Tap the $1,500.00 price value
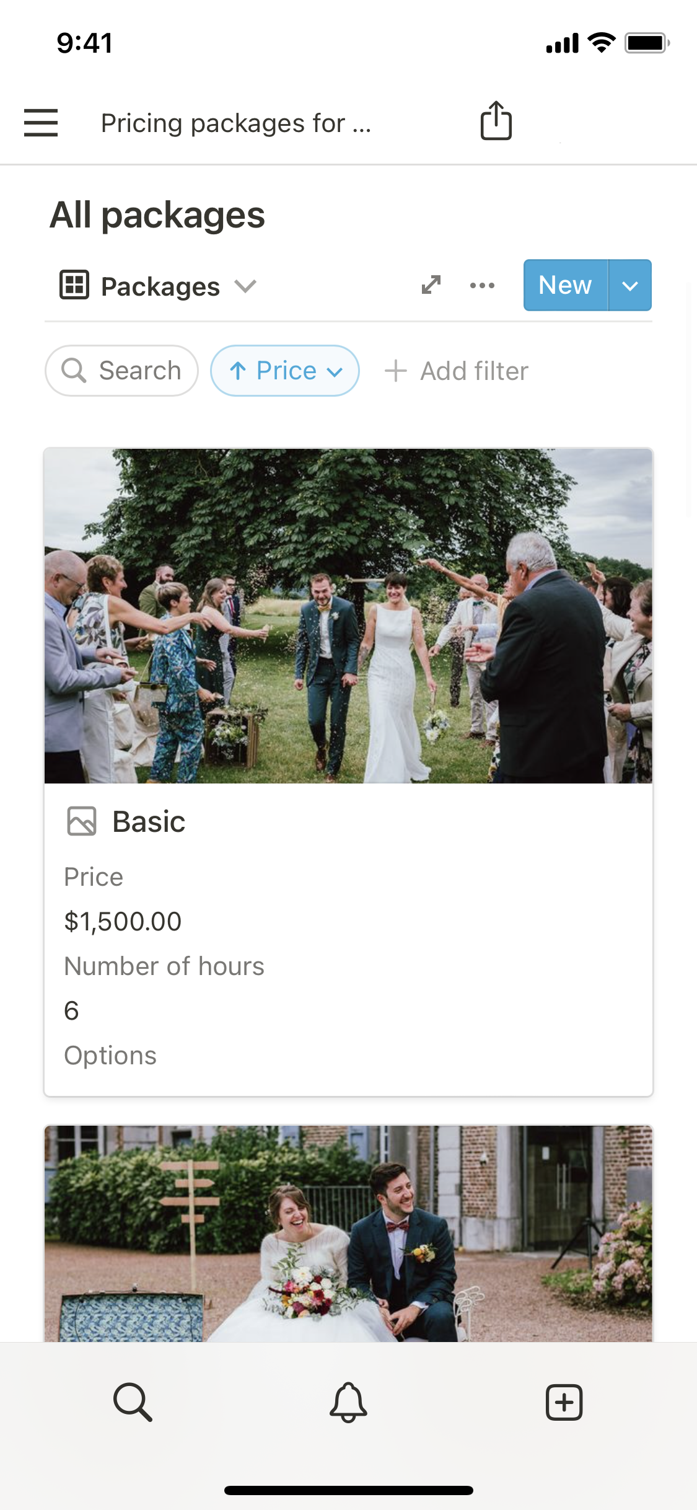Viewport: 697px width, 1510px height. tap(123, 922)
